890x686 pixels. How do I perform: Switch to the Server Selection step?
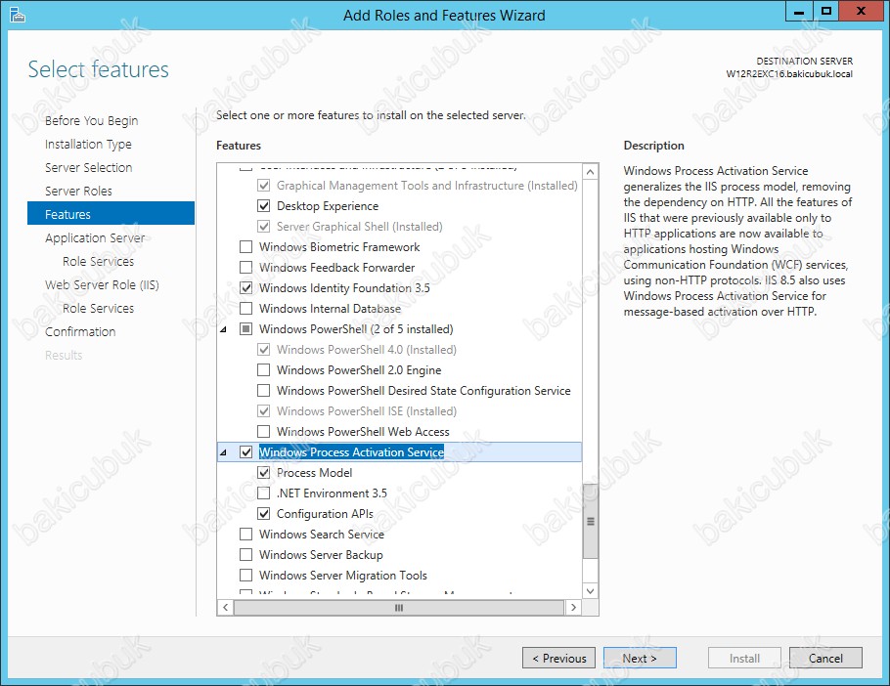89,167
